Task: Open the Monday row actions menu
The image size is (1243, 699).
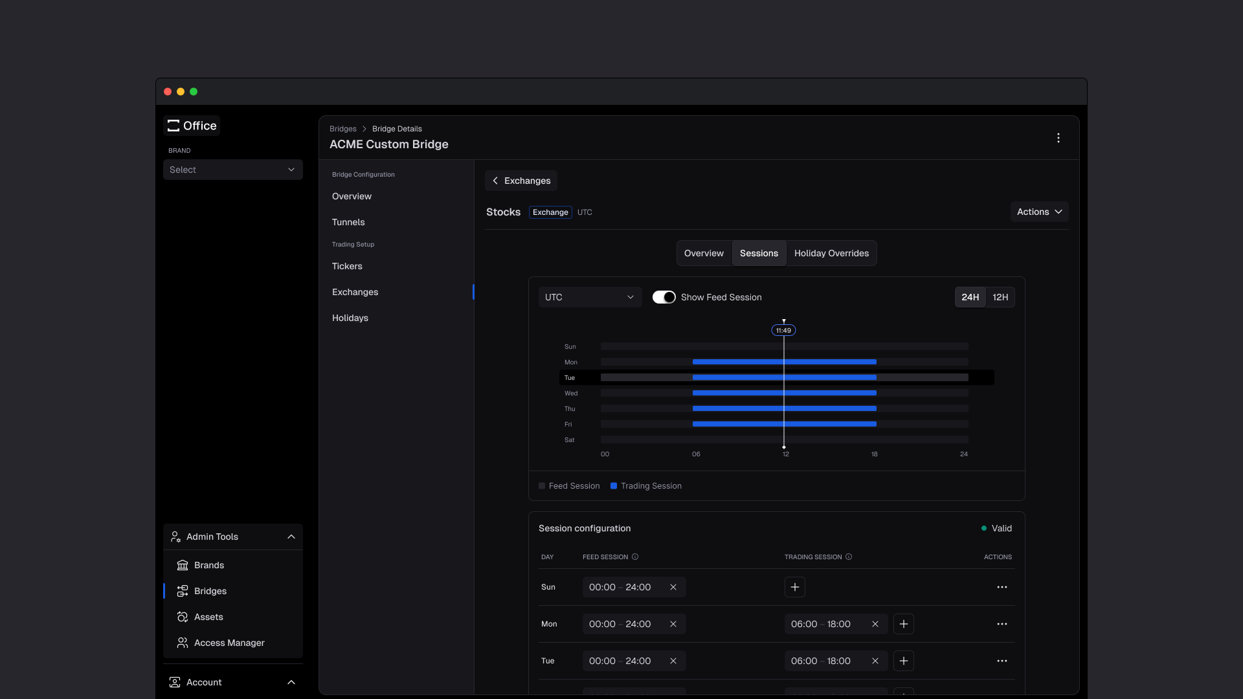Action: (1002, 624)
